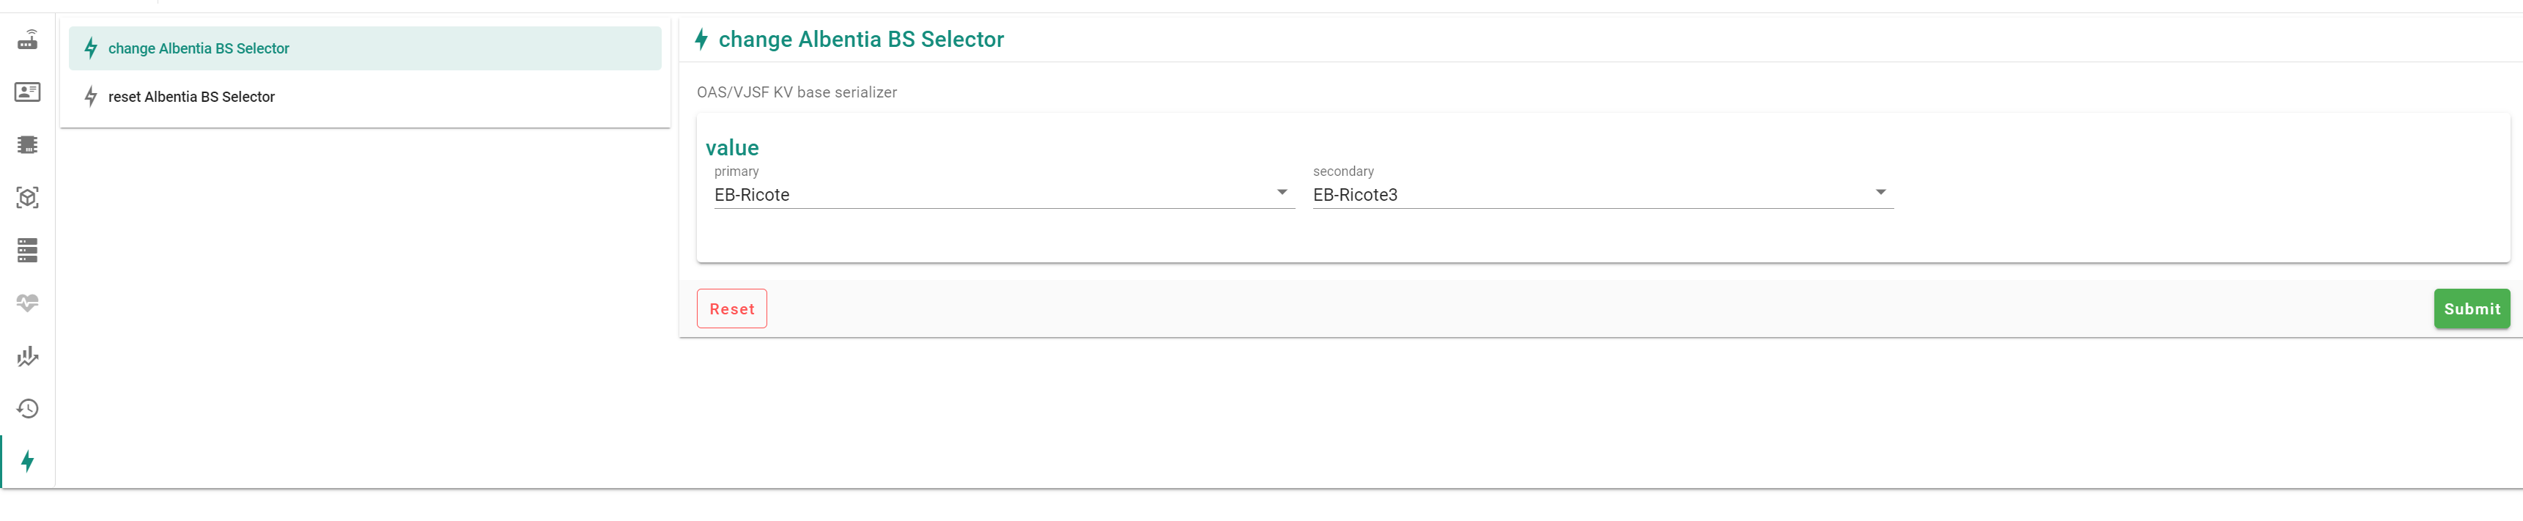Open secondary EB-Ricote3 combo box

(1603, 194)
